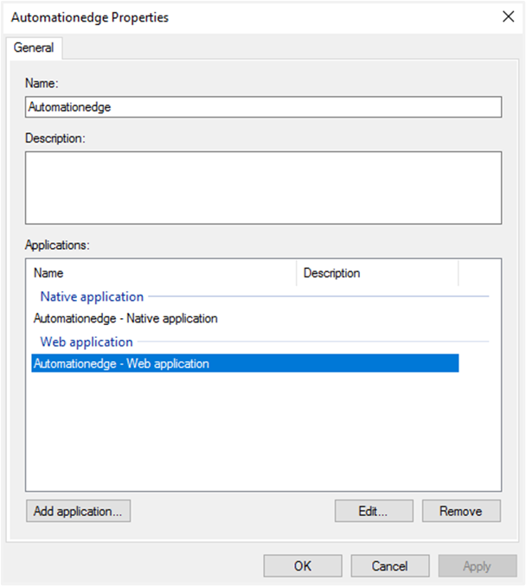Open Edit... for the selected application
The width and height of the screenshot is (526, 586).
coord(374,511)
